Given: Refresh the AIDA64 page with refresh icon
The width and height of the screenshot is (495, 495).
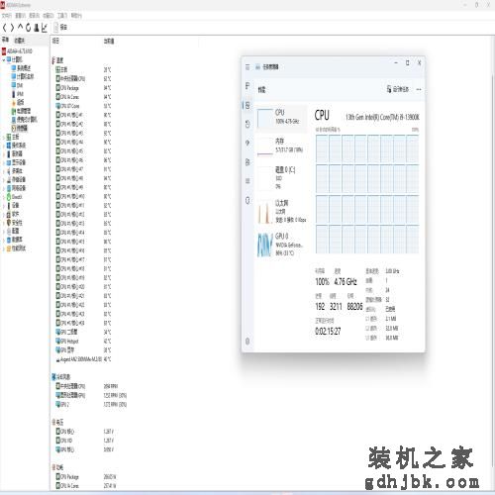Looking at the screenshot, I should click(29, 28).
